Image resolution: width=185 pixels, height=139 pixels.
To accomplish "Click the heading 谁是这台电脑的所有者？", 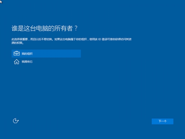I will pos(44,28).
